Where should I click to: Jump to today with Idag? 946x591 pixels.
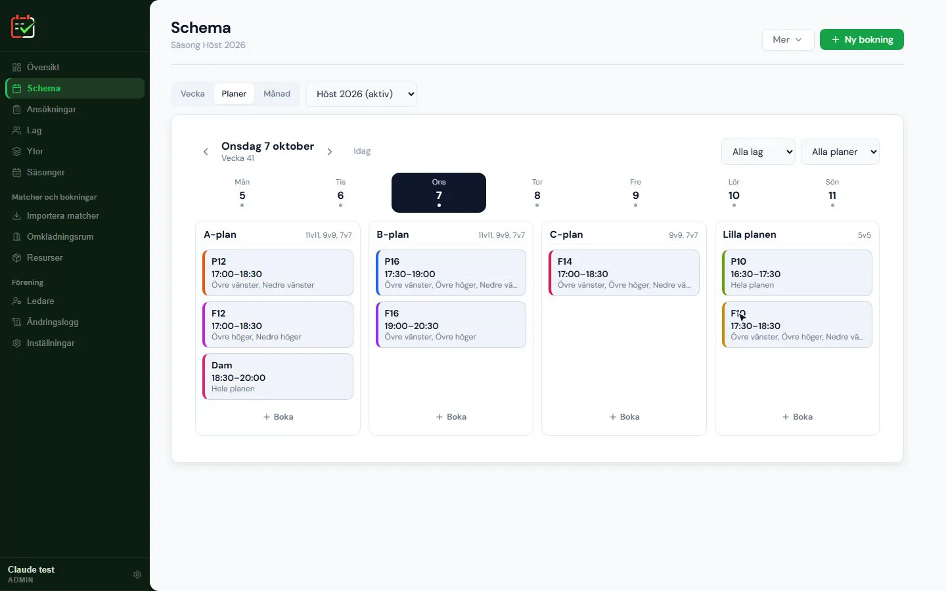[x=362, y=151]
